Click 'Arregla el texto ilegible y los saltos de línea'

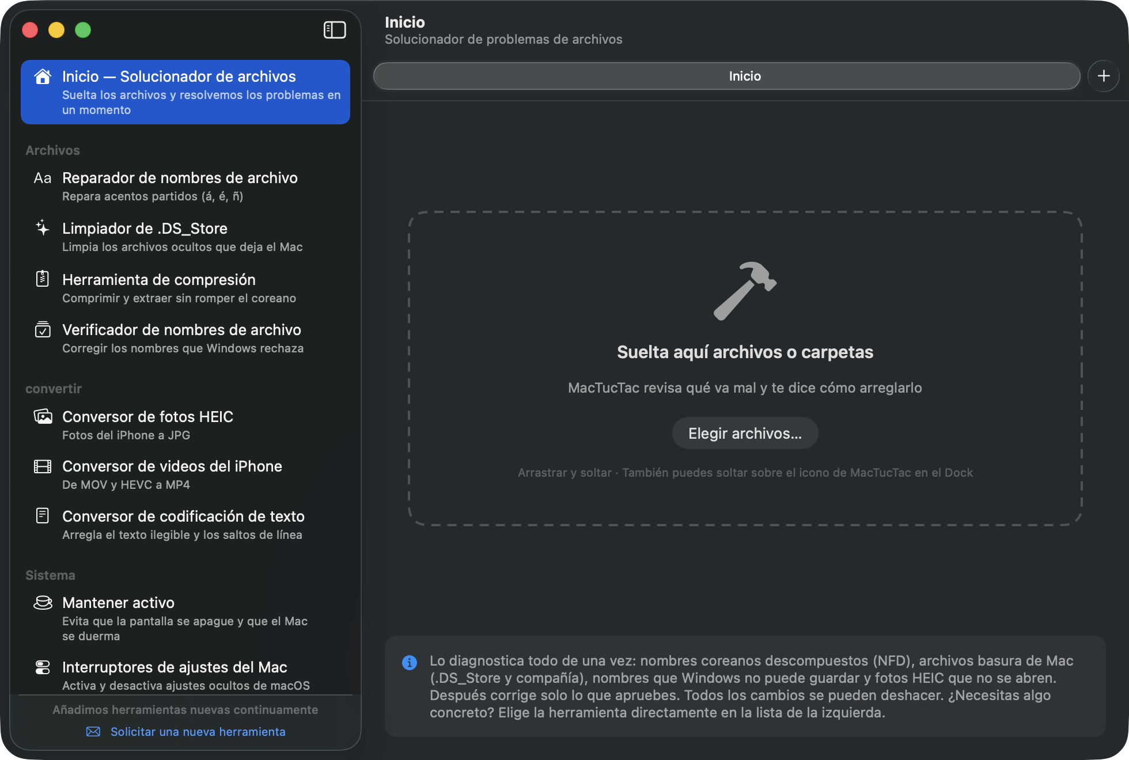[x=182, y=535]
